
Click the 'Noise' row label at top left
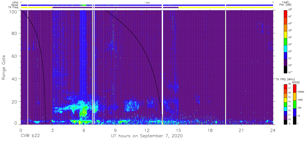[15, 5]
